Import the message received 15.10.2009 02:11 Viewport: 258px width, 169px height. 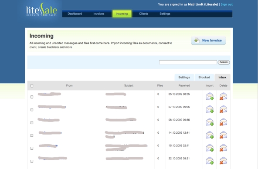[210, 148]
